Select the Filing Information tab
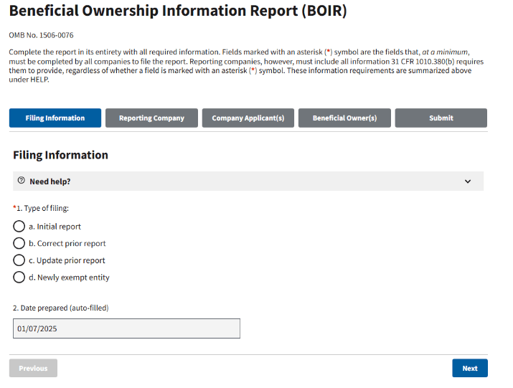This screenshot has width=513, height=388. point(55,118)
